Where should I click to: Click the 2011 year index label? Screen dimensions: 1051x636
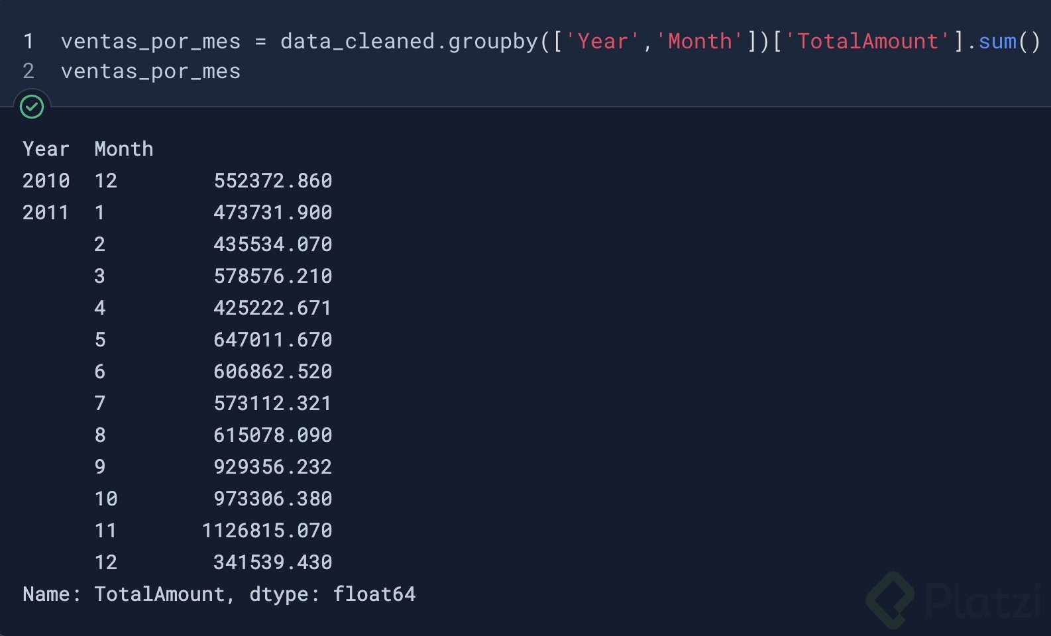(46, 213)
